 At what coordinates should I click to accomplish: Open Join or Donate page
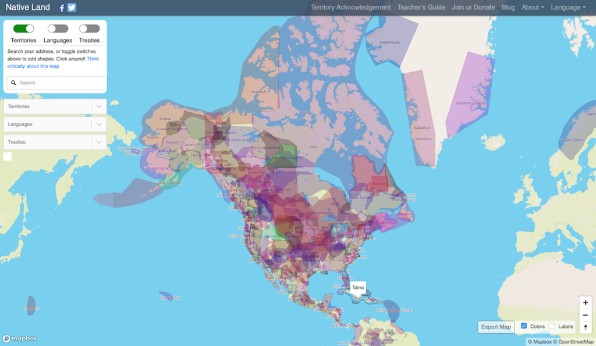point(473,7)
